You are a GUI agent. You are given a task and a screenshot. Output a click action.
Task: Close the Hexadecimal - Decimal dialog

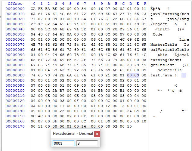click(x=97, y=134)
